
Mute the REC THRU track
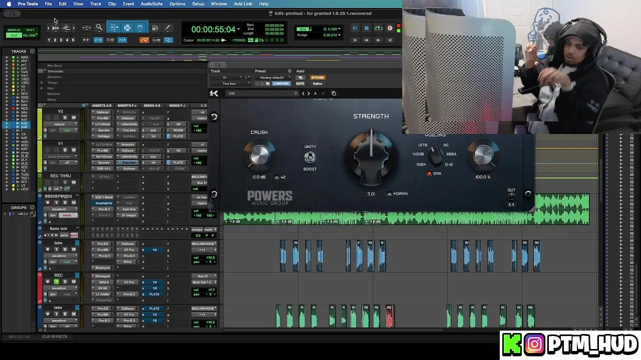click(x=74, y=182)
